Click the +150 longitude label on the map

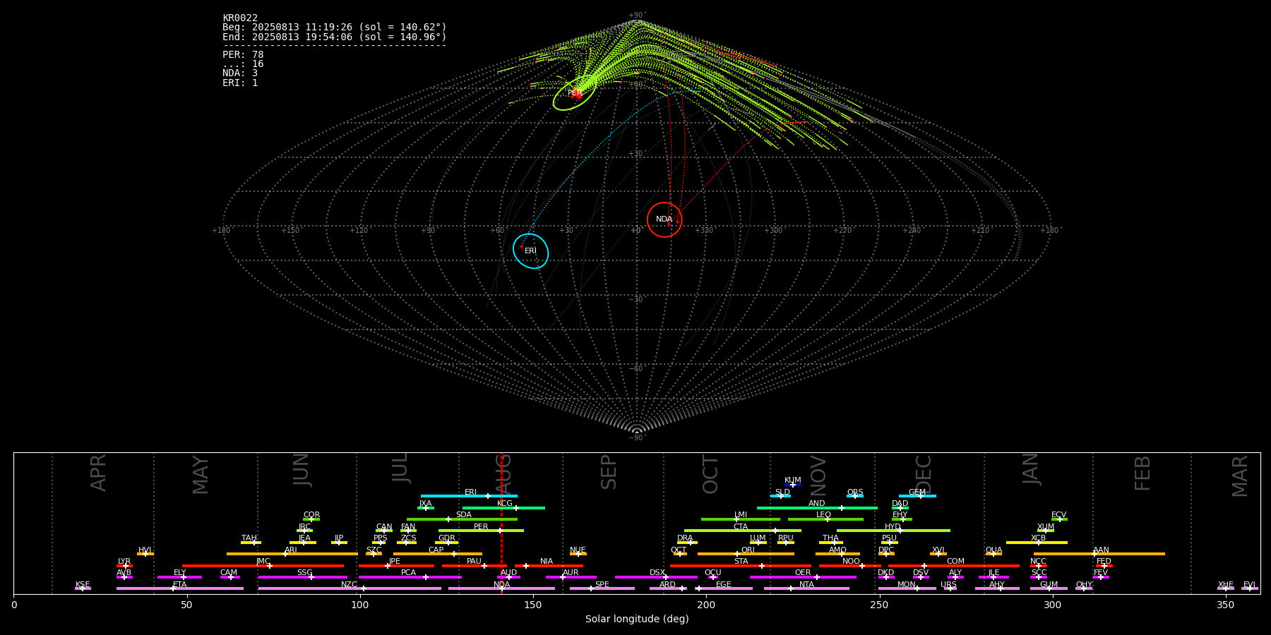(290, 230)
